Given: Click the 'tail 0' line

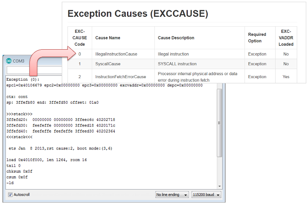Looking at the screenshot, I should [x=13, y=165].
